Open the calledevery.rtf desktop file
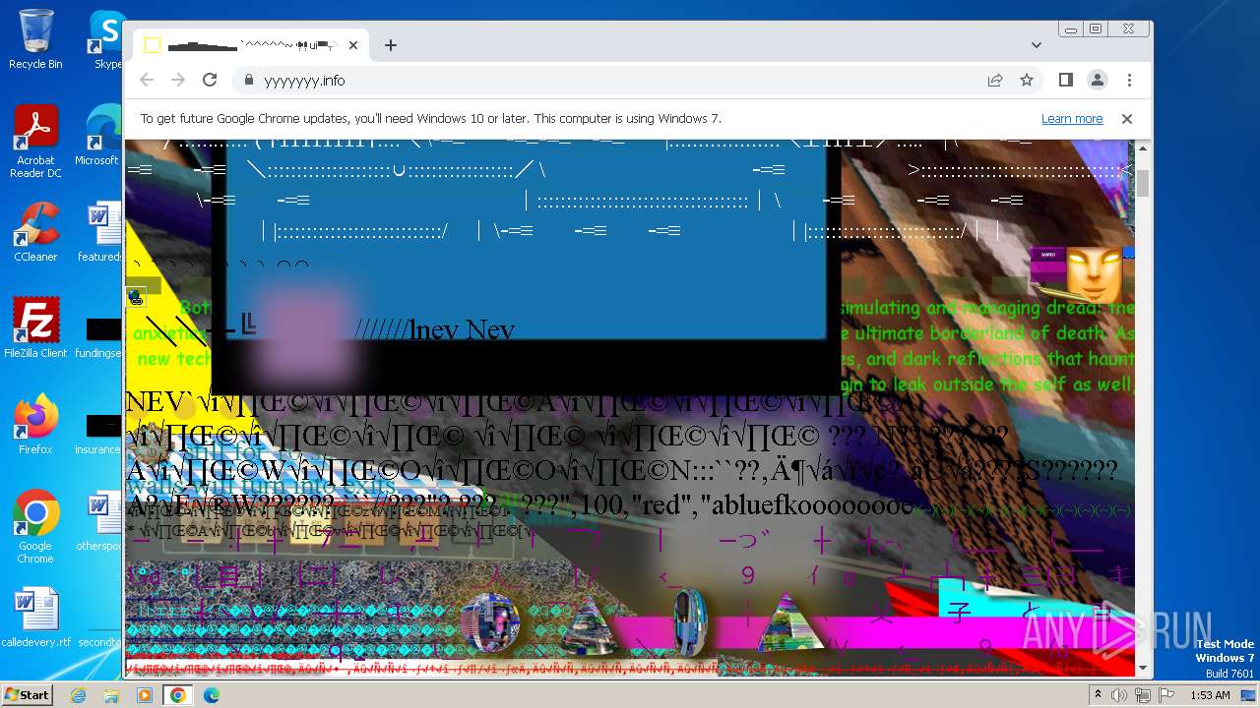Image resolution: width=1260 pixels, height=708 pixels. point(35,618)
